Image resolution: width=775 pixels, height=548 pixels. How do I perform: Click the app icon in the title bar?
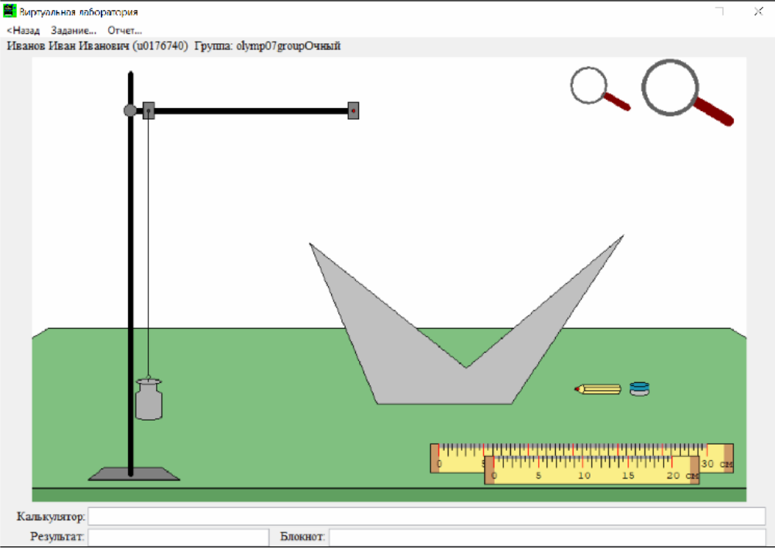(x=10, y=11)
